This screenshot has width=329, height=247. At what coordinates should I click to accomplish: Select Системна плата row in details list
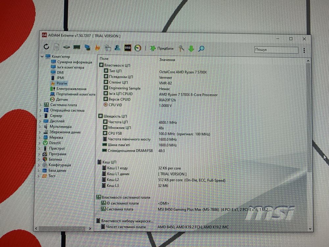pos(186,209)
